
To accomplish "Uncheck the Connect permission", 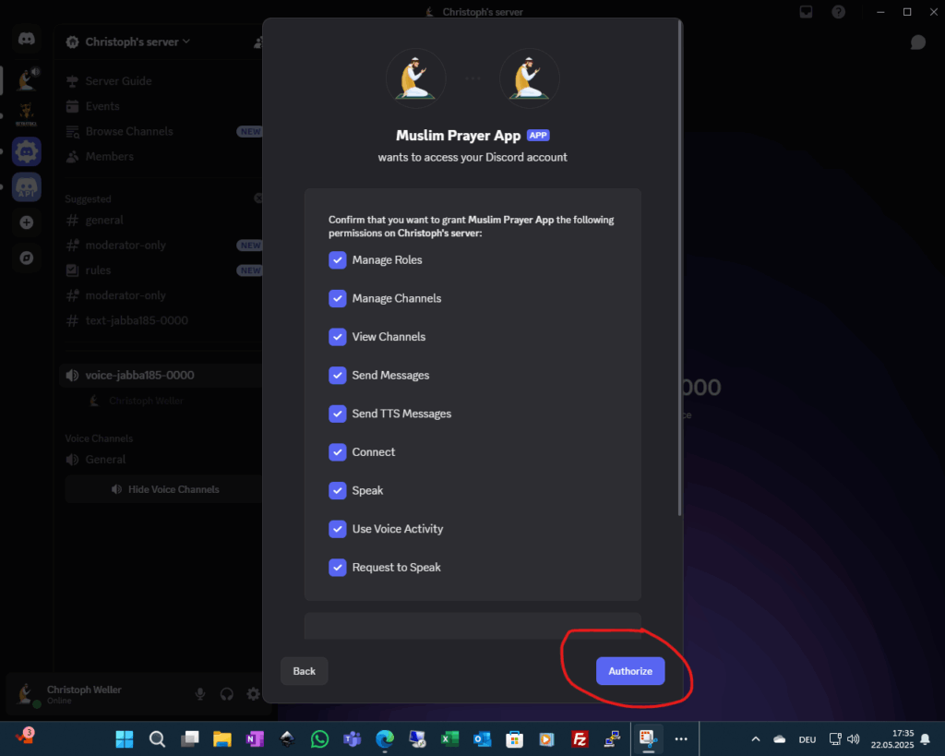I will pos(338,452).
